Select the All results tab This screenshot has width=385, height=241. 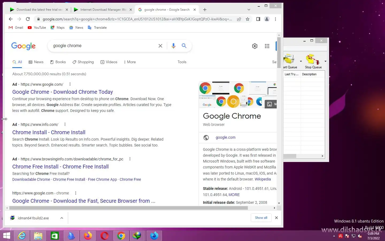tap(17, 62)
